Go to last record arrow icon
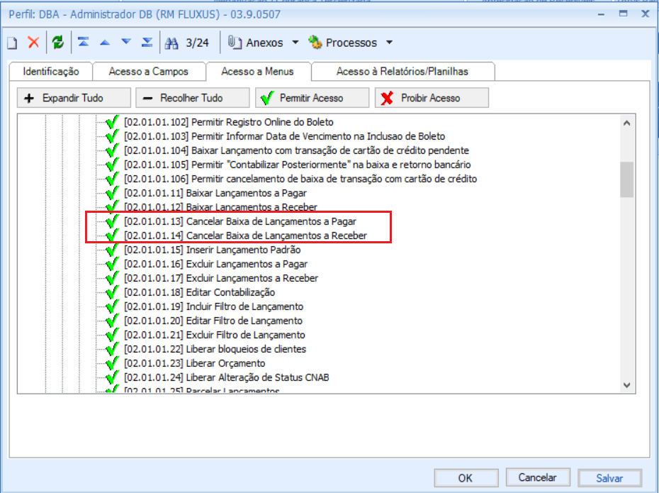 (147, 42)
